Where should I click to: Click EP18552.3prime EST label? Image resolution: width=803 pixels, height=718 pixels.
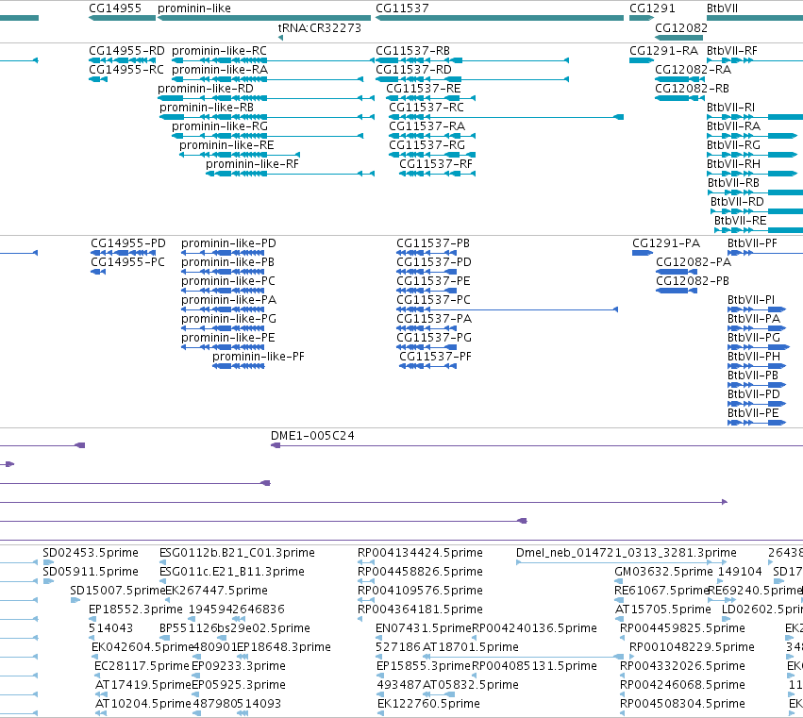(136, 609)
